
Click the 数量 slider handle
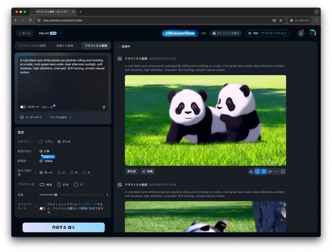click(56, 195)
